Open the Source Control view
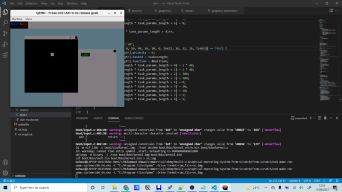Viewport: 342px width, 192px height. click(x=5, y=33)
